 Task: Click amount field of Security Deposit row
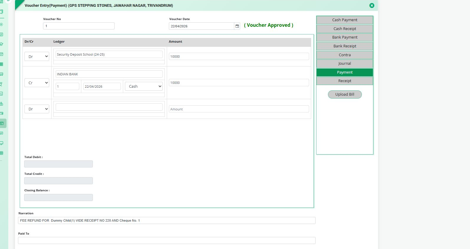pyautogui.click(x=239, y=57)
